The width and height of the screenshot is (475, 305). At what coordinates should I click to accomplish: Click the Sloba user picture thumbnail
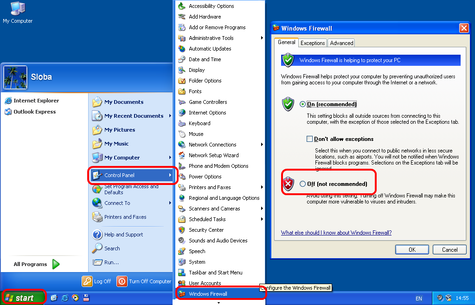15,77
